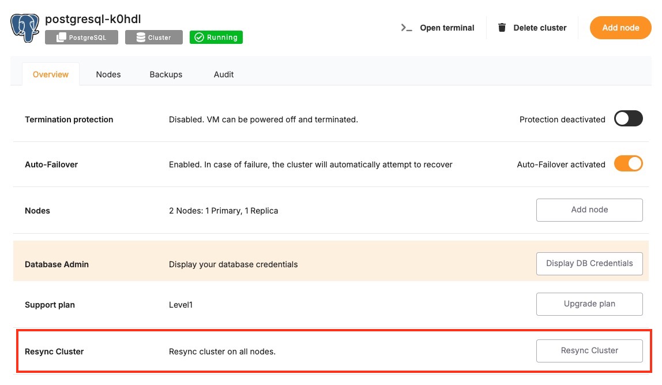
Task: Select the Overview tab
Action: (x=51, y=74)
